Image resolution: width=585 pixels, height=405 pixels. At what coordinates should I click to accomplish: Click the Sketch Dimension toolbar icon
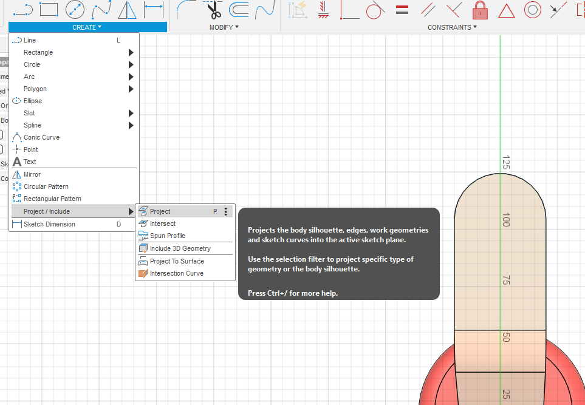154,9
